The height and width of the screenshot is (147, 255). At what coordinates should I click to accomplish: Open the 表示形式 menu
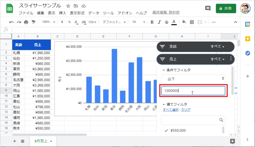pyautogui.click(x=77, y=13)
